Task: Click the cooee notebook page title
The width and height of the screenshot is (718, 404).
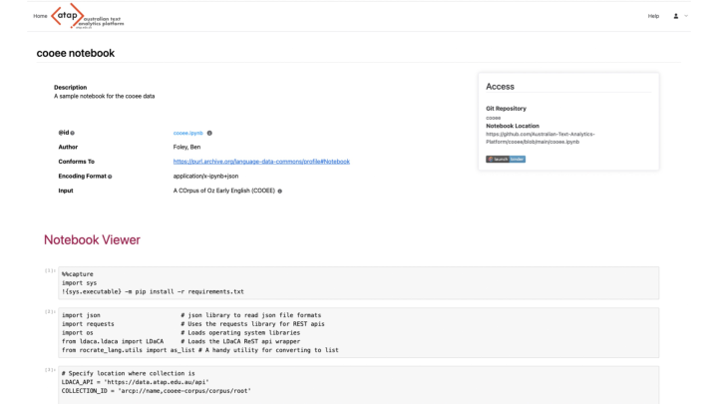Action: (75, 50)
